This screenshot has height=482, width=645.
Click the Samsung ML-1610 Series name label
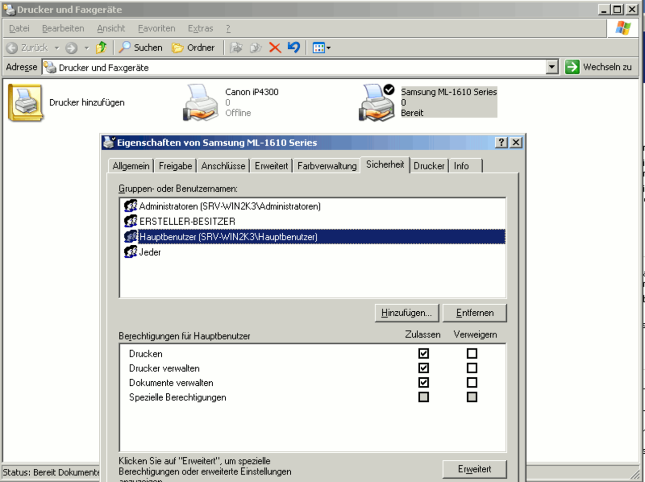click(x=448, y=92)
